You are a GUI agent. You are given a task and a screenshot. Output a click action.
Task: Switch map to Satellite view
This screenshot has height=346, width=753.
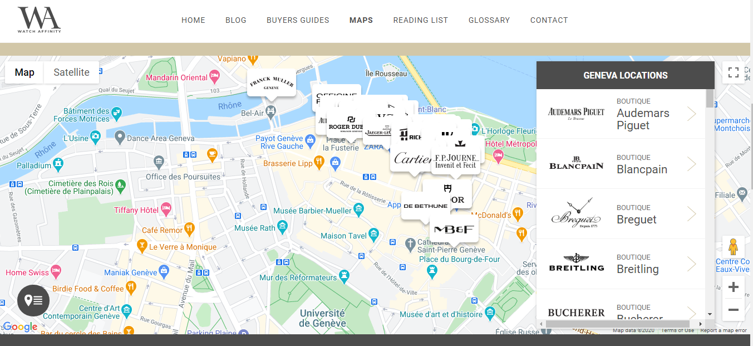(x=71, y=72)
